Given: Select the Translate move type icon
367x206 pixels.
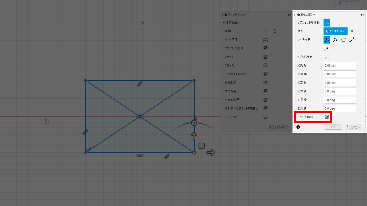Looking at the screenshot, I should [x=335, y=40].
